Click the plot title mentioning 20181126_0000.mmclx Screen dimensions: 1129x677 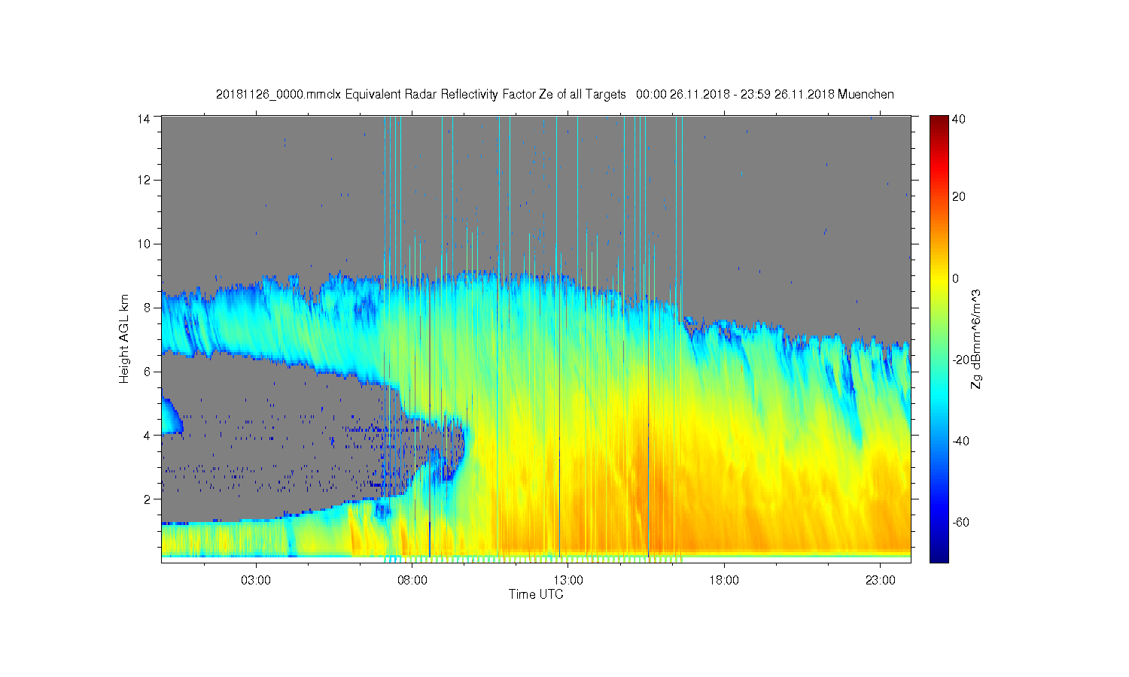(x=555, y=94)
